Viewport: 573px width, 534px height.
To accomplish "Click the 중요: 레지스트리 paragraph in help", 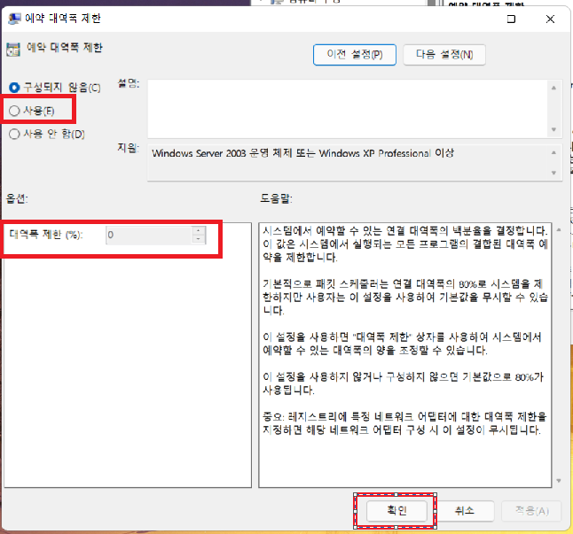I will pyautogui.click(x=404, y=423).
